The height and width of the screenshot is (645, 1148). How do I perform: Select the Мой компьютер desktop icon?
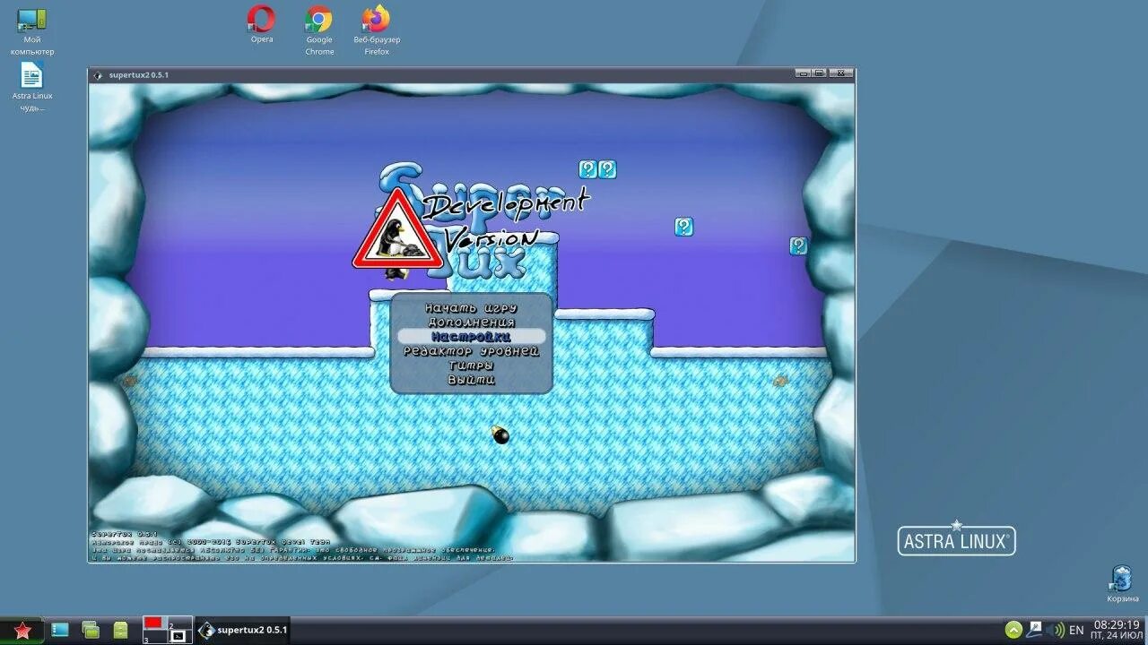(32, 31)
